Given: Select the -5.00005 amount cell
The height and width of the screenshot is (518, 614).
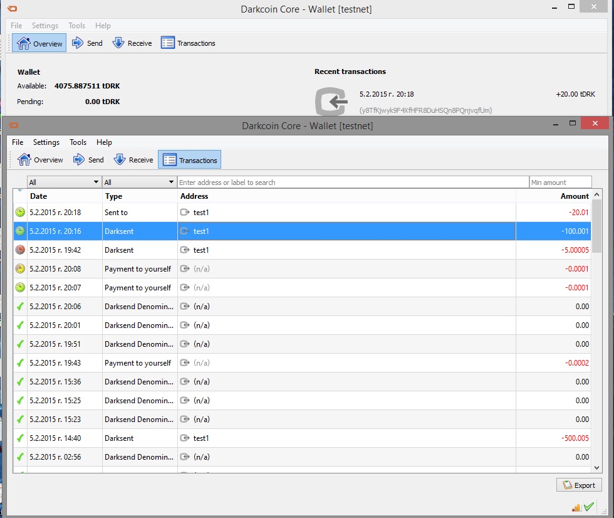Looking at the screenshot, I should pyautogui.click(x=553, y=250).
